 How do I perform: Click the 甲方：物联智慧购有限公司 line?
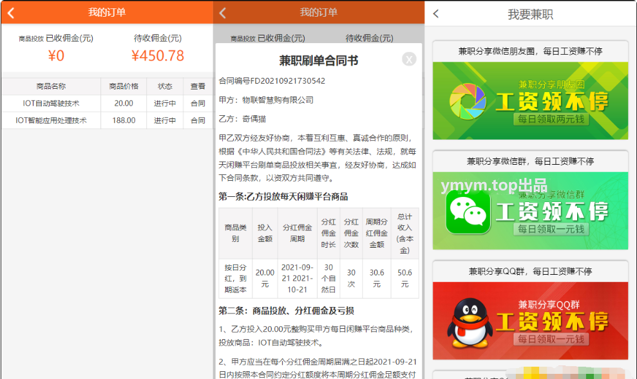coord(266,100)
